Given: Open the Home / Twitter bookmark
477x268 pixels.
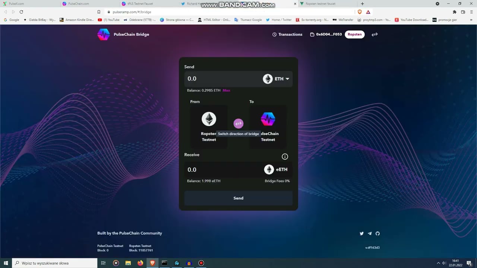Looking at the screenshot, I should [x=279, y=20].
